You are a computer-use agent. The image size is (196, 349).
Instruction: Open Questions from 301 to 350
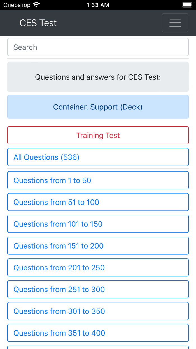click(98, 311)
